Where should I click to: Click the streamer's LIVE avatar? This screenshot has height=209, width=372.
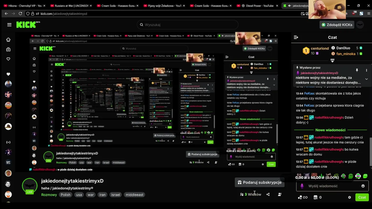(x=30, y=186)
